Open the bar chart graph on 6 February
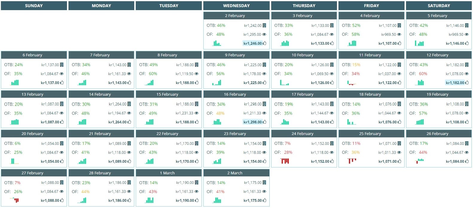Viewport: 473px width, 208px height. click(x=14, y=83)
